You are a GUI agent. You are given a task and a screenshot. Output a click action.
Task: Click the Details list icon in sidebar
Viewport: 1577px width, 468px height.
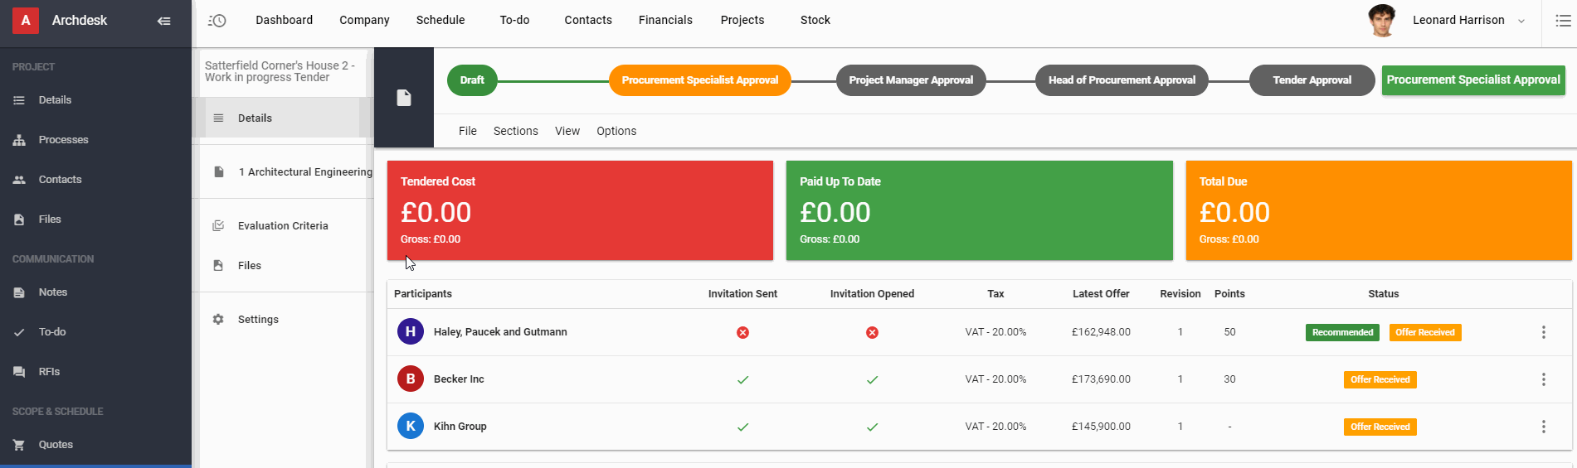(19, 100)
